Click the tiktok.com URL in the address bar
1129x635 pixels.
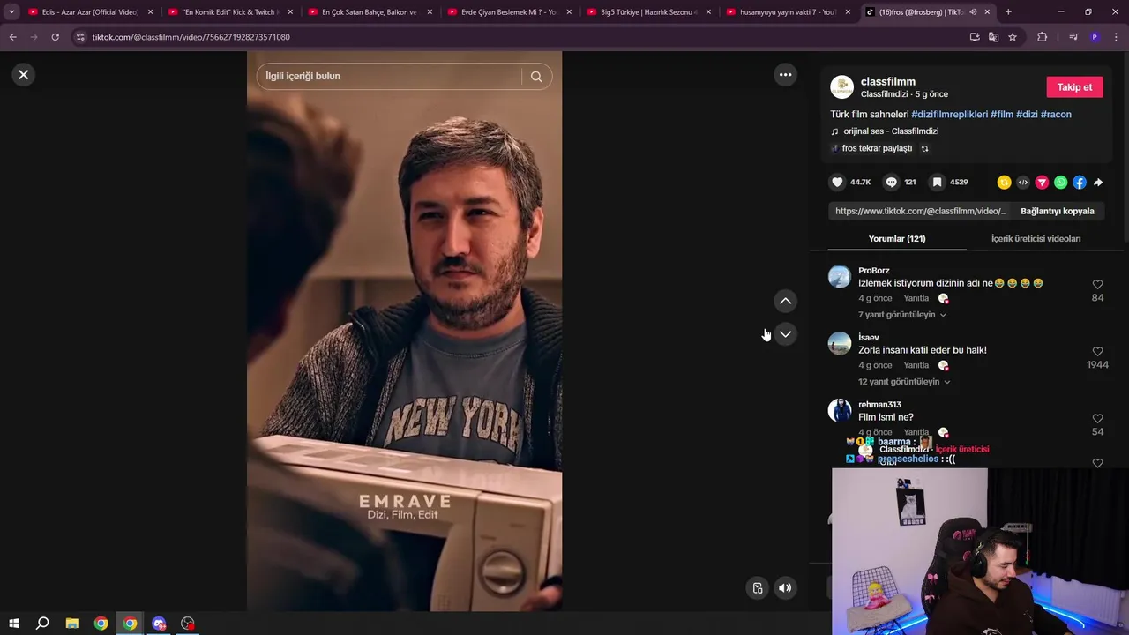191,37
